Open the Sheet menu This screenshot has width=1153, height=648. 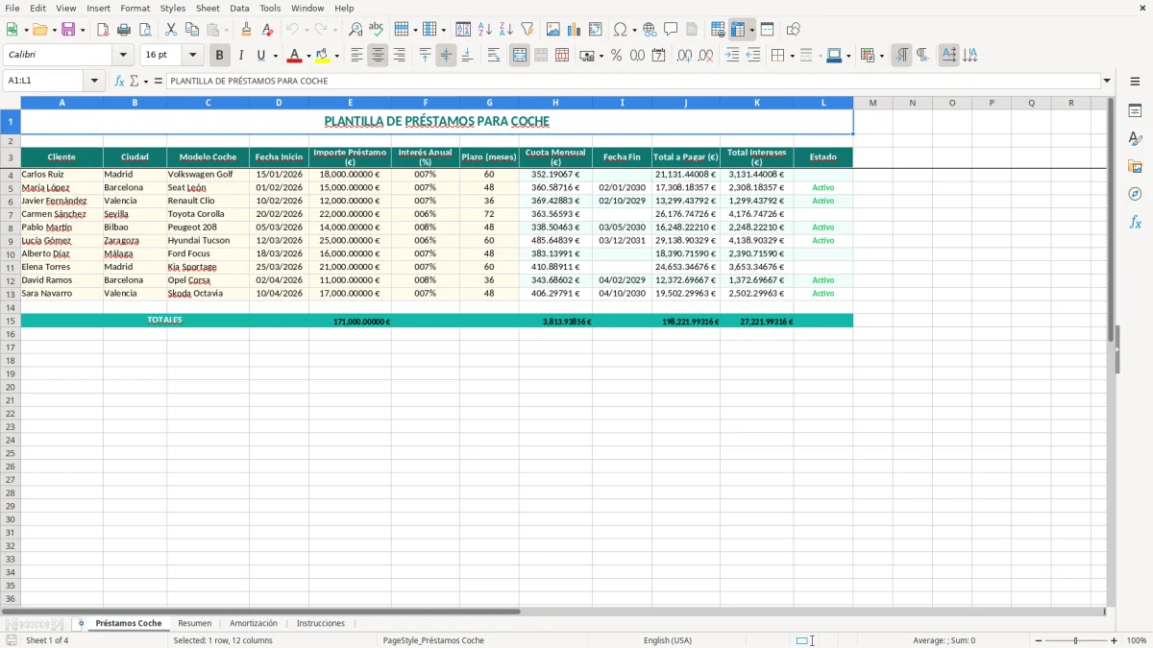coord(208,8)
